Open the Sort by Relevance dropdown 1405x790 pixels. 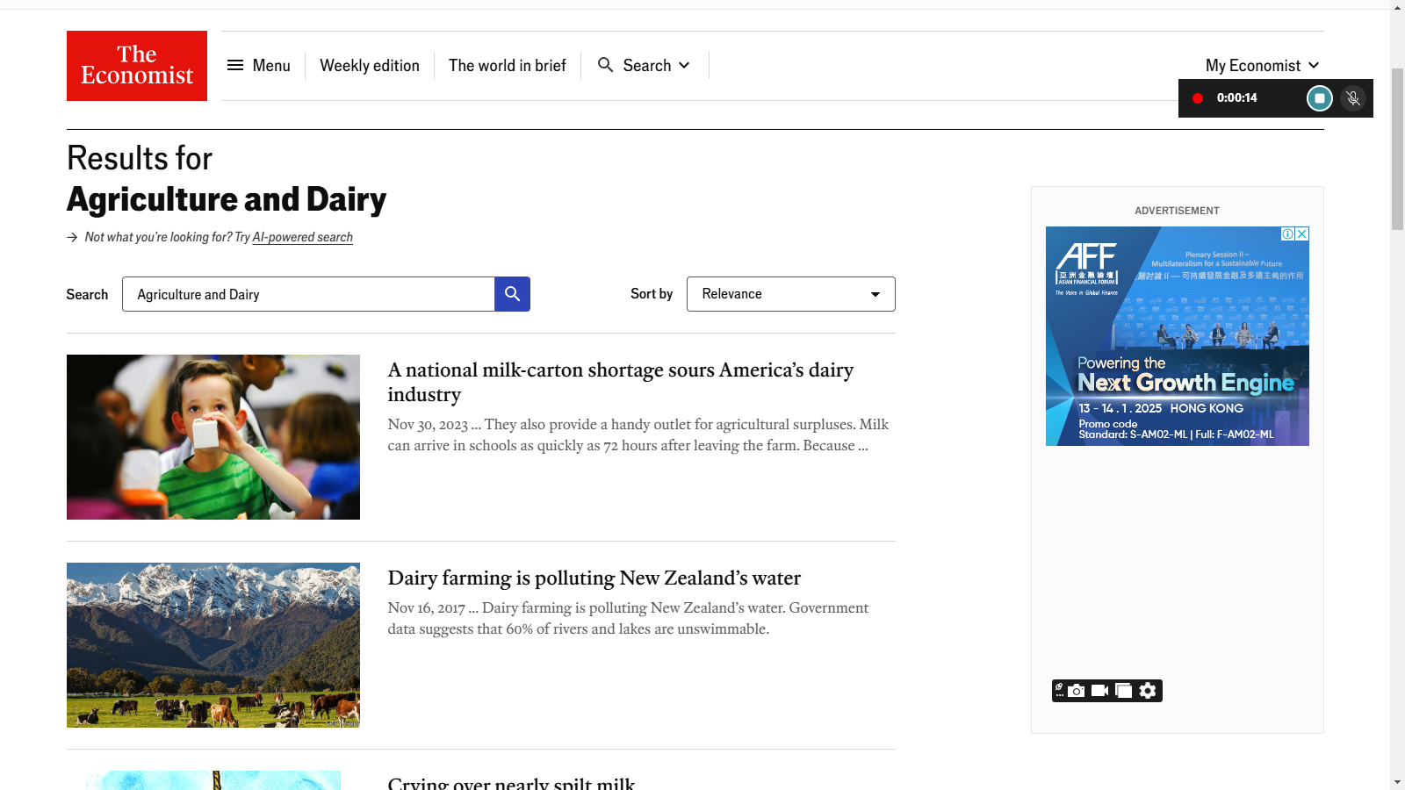coord(790,294)
